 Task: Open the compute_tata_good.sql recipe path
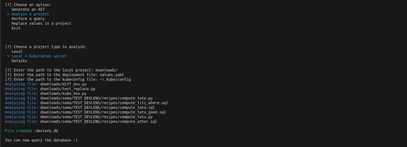point(103,112)
